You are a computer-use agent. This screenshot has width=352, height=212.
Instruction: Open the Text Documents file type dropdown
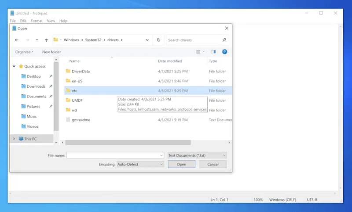click(197, 155)
